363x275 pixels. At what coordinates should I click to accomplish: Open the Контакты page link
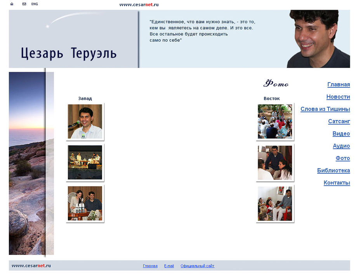click(x=337, y=183)
